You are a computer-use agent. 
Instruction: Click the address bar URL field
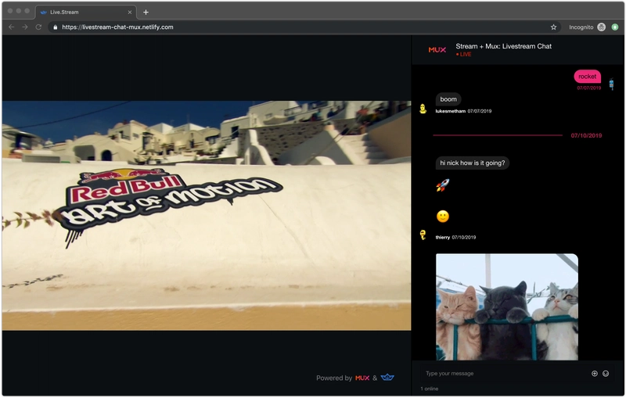[x=304, y=27]
